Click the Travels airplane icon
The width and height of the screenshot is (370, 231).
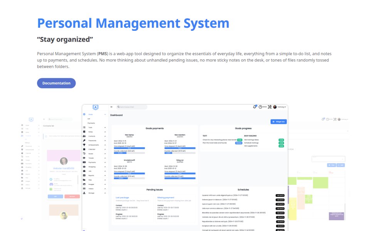(x=84, y=158)
